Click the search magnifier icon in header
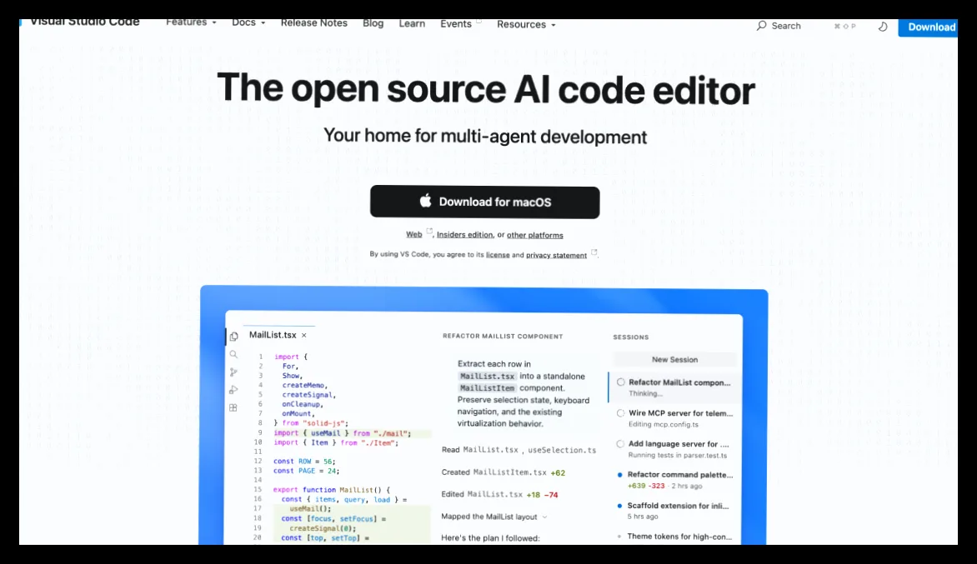The image size is (977, 564). (x=761, y=26)
